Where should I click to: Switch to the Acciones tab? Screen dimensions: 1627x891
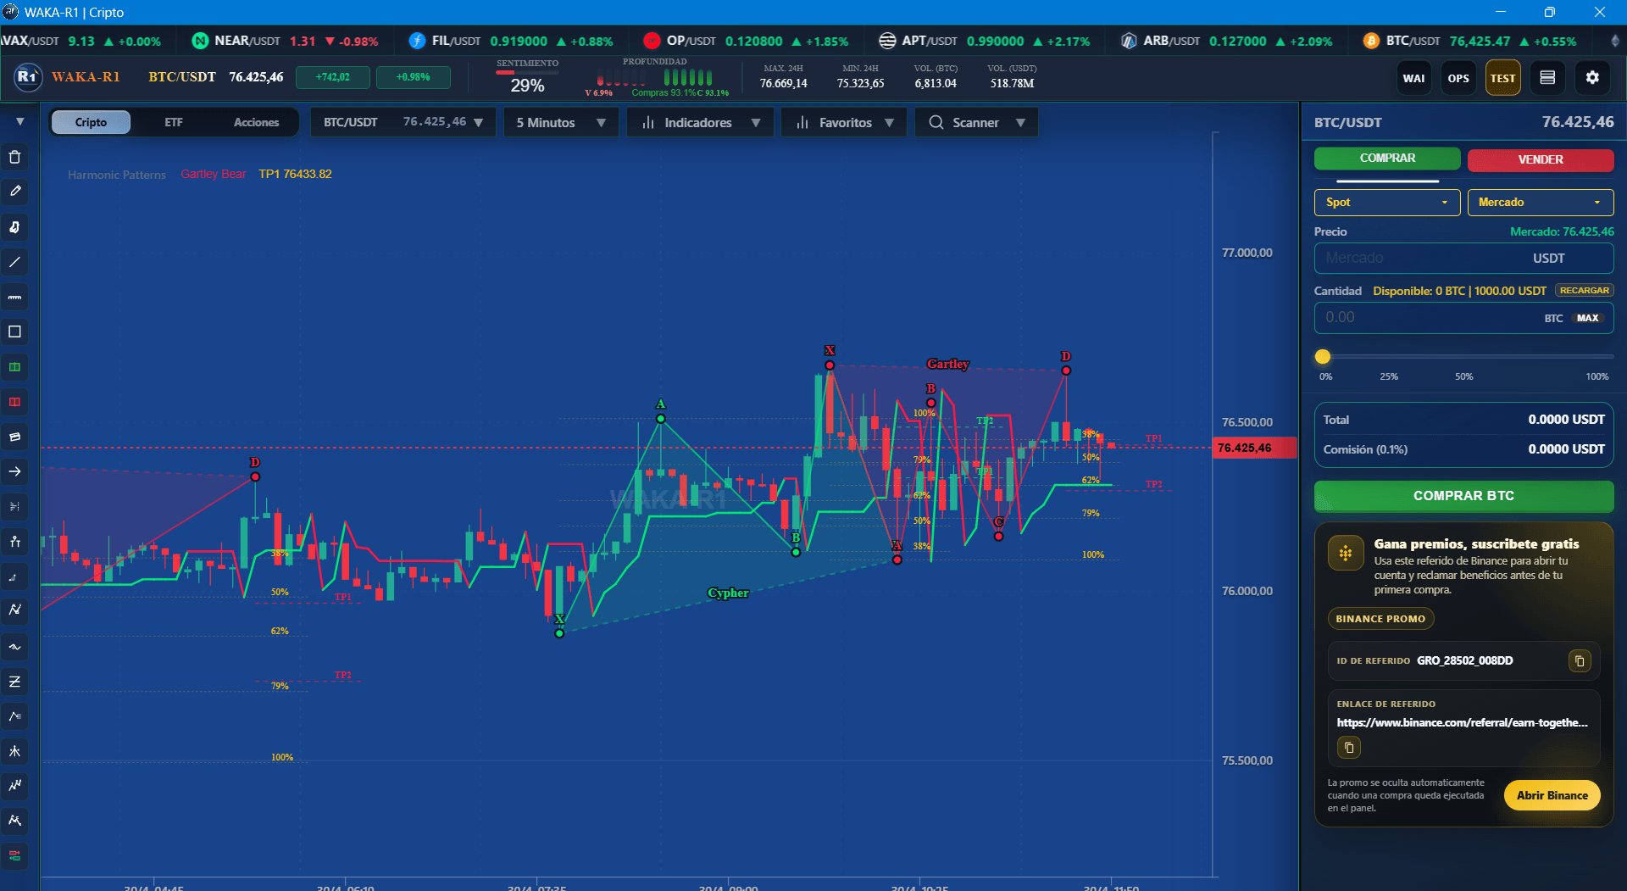256,122
